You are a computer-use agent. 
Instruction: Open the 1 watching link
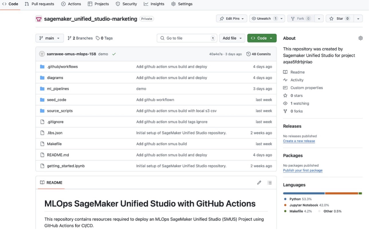coord(296,103)
